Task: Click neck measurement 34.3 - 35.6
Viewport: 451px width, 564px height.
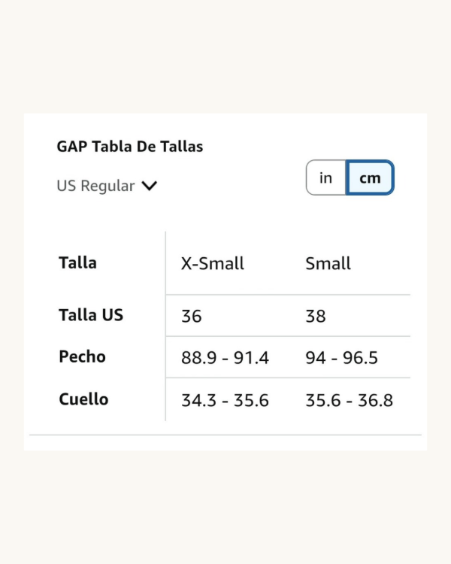Action: click(225, 400)
